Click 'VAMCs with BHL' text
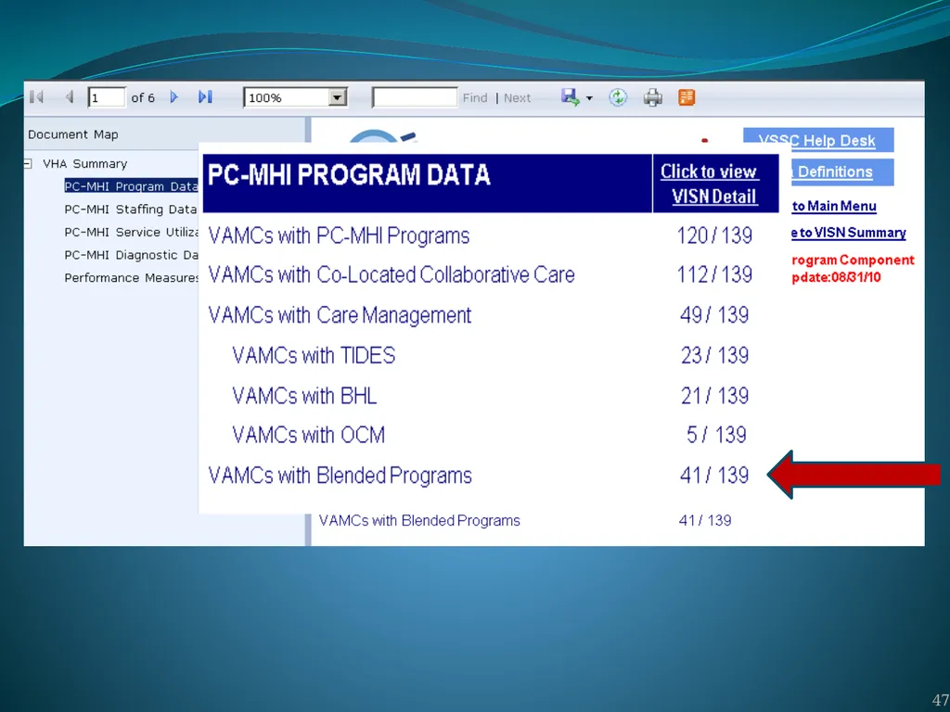 [304, 396]
